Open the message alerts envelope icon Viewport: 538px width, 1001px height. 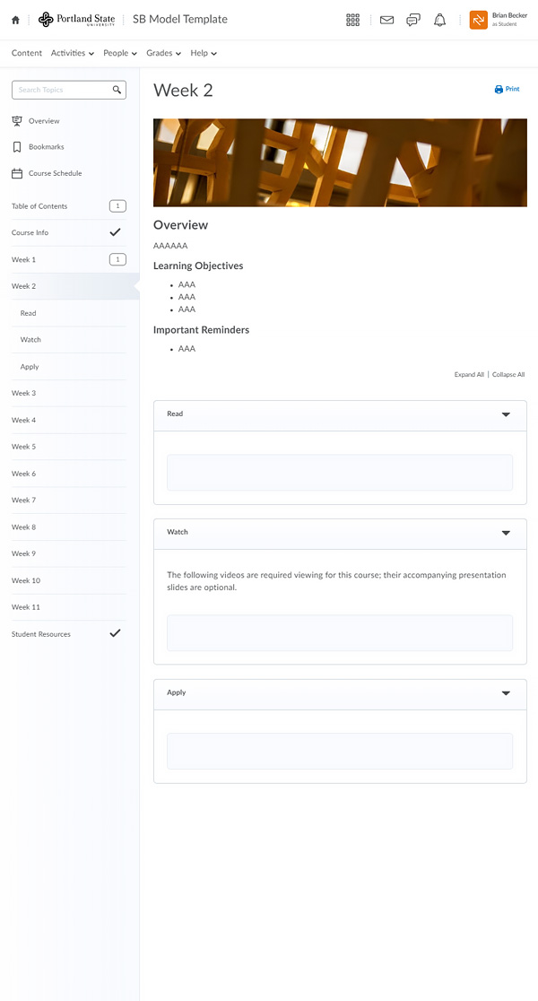386,20
